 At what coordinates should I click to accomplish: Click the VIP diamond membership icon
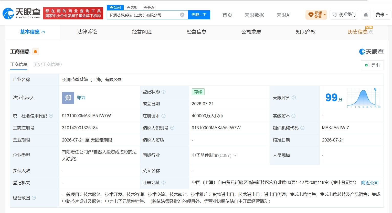pos(311,15)
